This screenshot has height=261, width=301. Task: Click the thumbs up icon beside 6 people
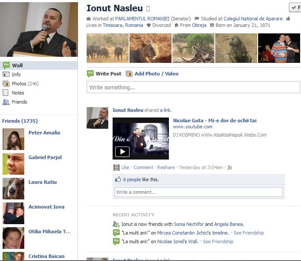tap(118, 179)
